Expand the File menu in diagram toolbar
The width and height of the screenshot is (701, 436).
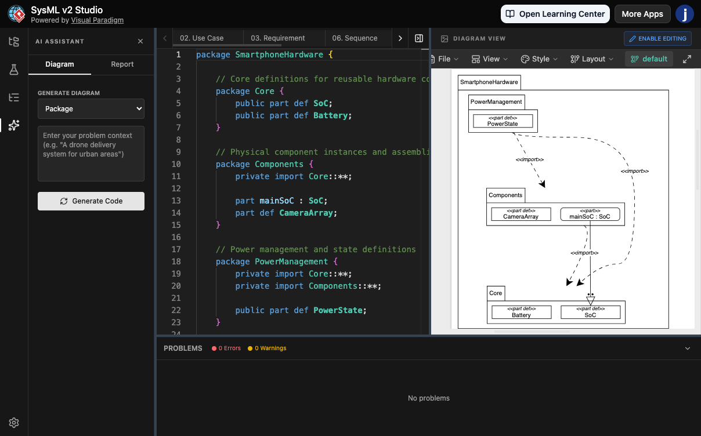click(x=445, y=59)
